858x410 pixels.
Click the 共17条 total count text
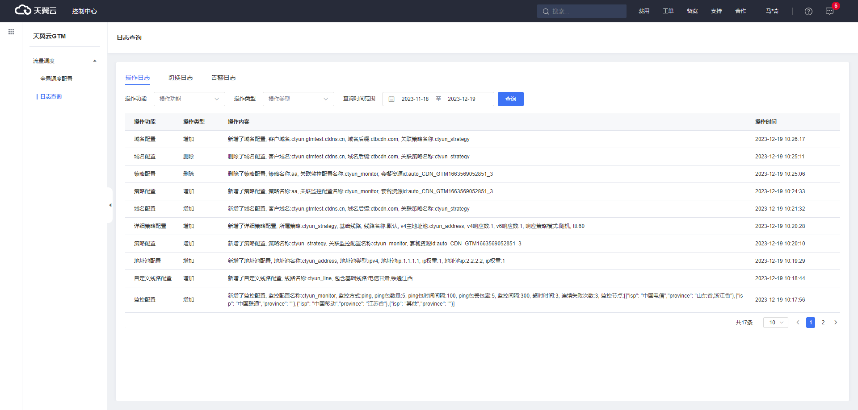[744, 323]
